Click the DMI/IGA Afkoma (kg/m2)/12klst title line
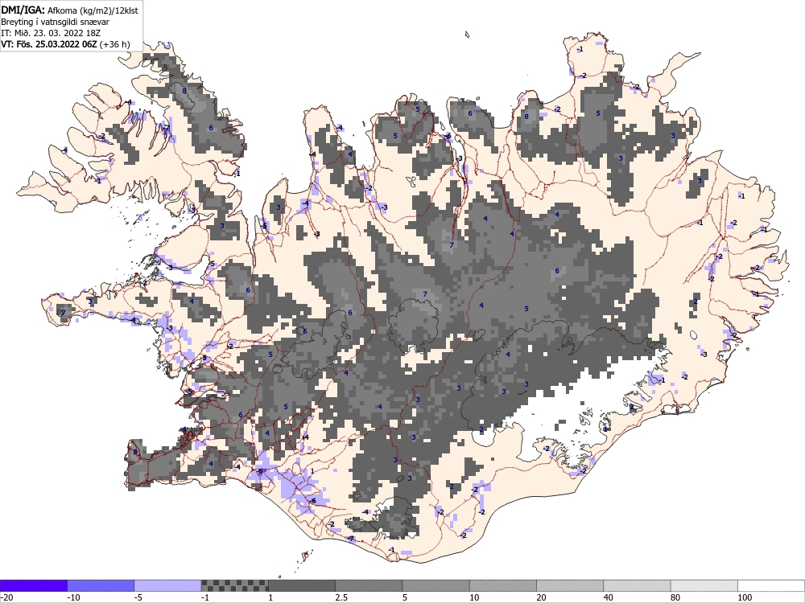This screenshot has height=603, width=805. click(x=69, y=10)
